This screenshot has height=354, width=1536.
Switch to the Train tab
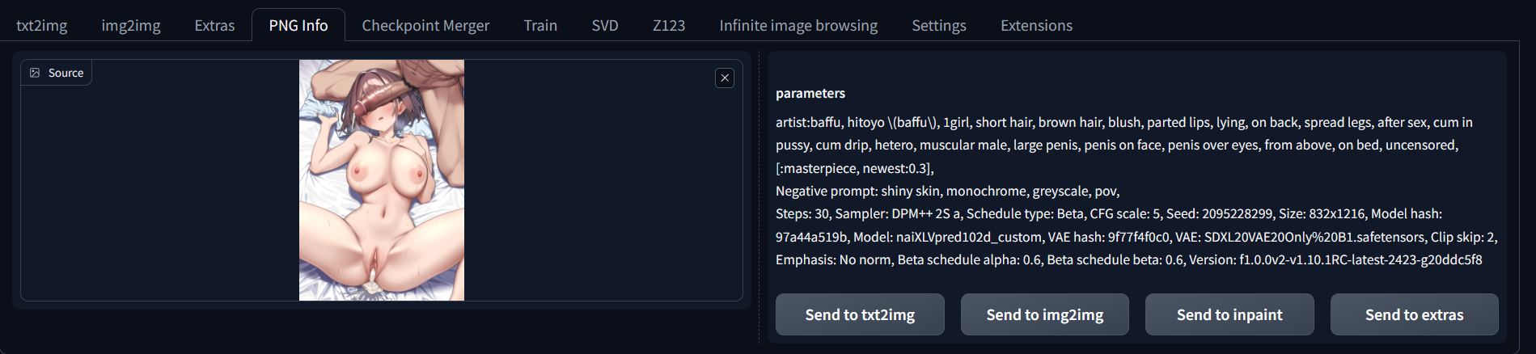click(540, 25)
